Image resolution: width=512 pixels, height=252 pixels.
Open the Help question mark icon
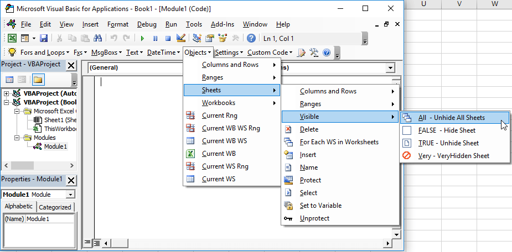[x=251, y=38]
